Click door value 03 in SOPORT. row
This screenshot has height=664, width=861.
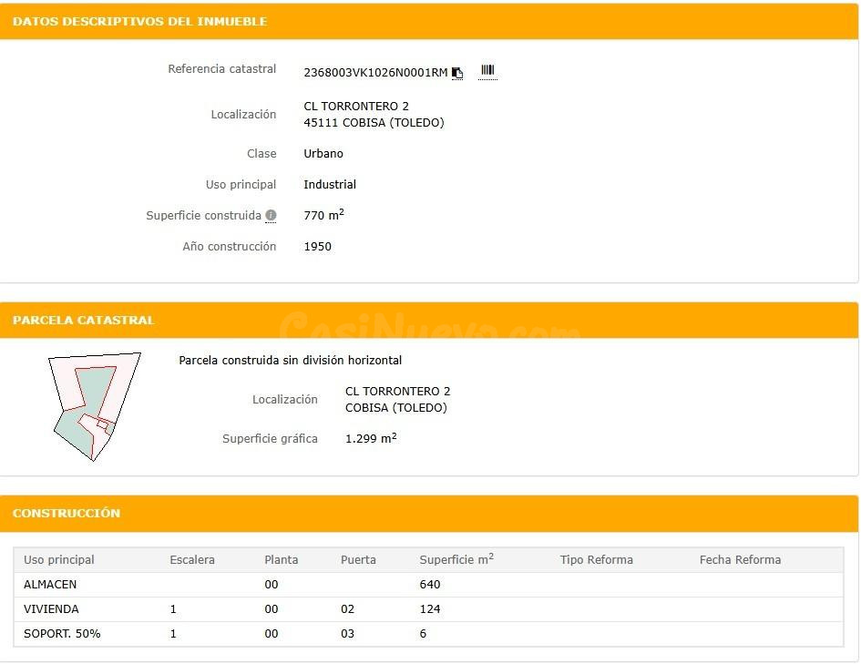[x=347, y=634]
